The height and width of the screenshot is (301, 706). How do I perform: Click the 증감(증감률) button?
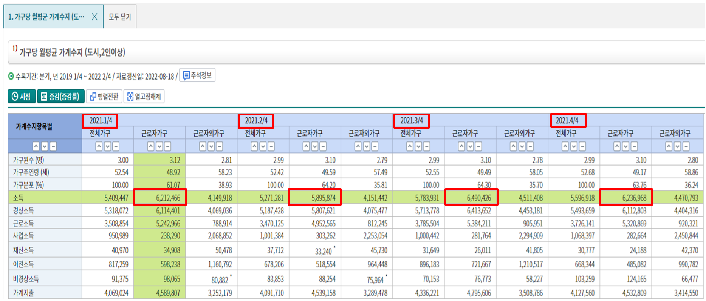pyautogui.click(x=60, y=97)
